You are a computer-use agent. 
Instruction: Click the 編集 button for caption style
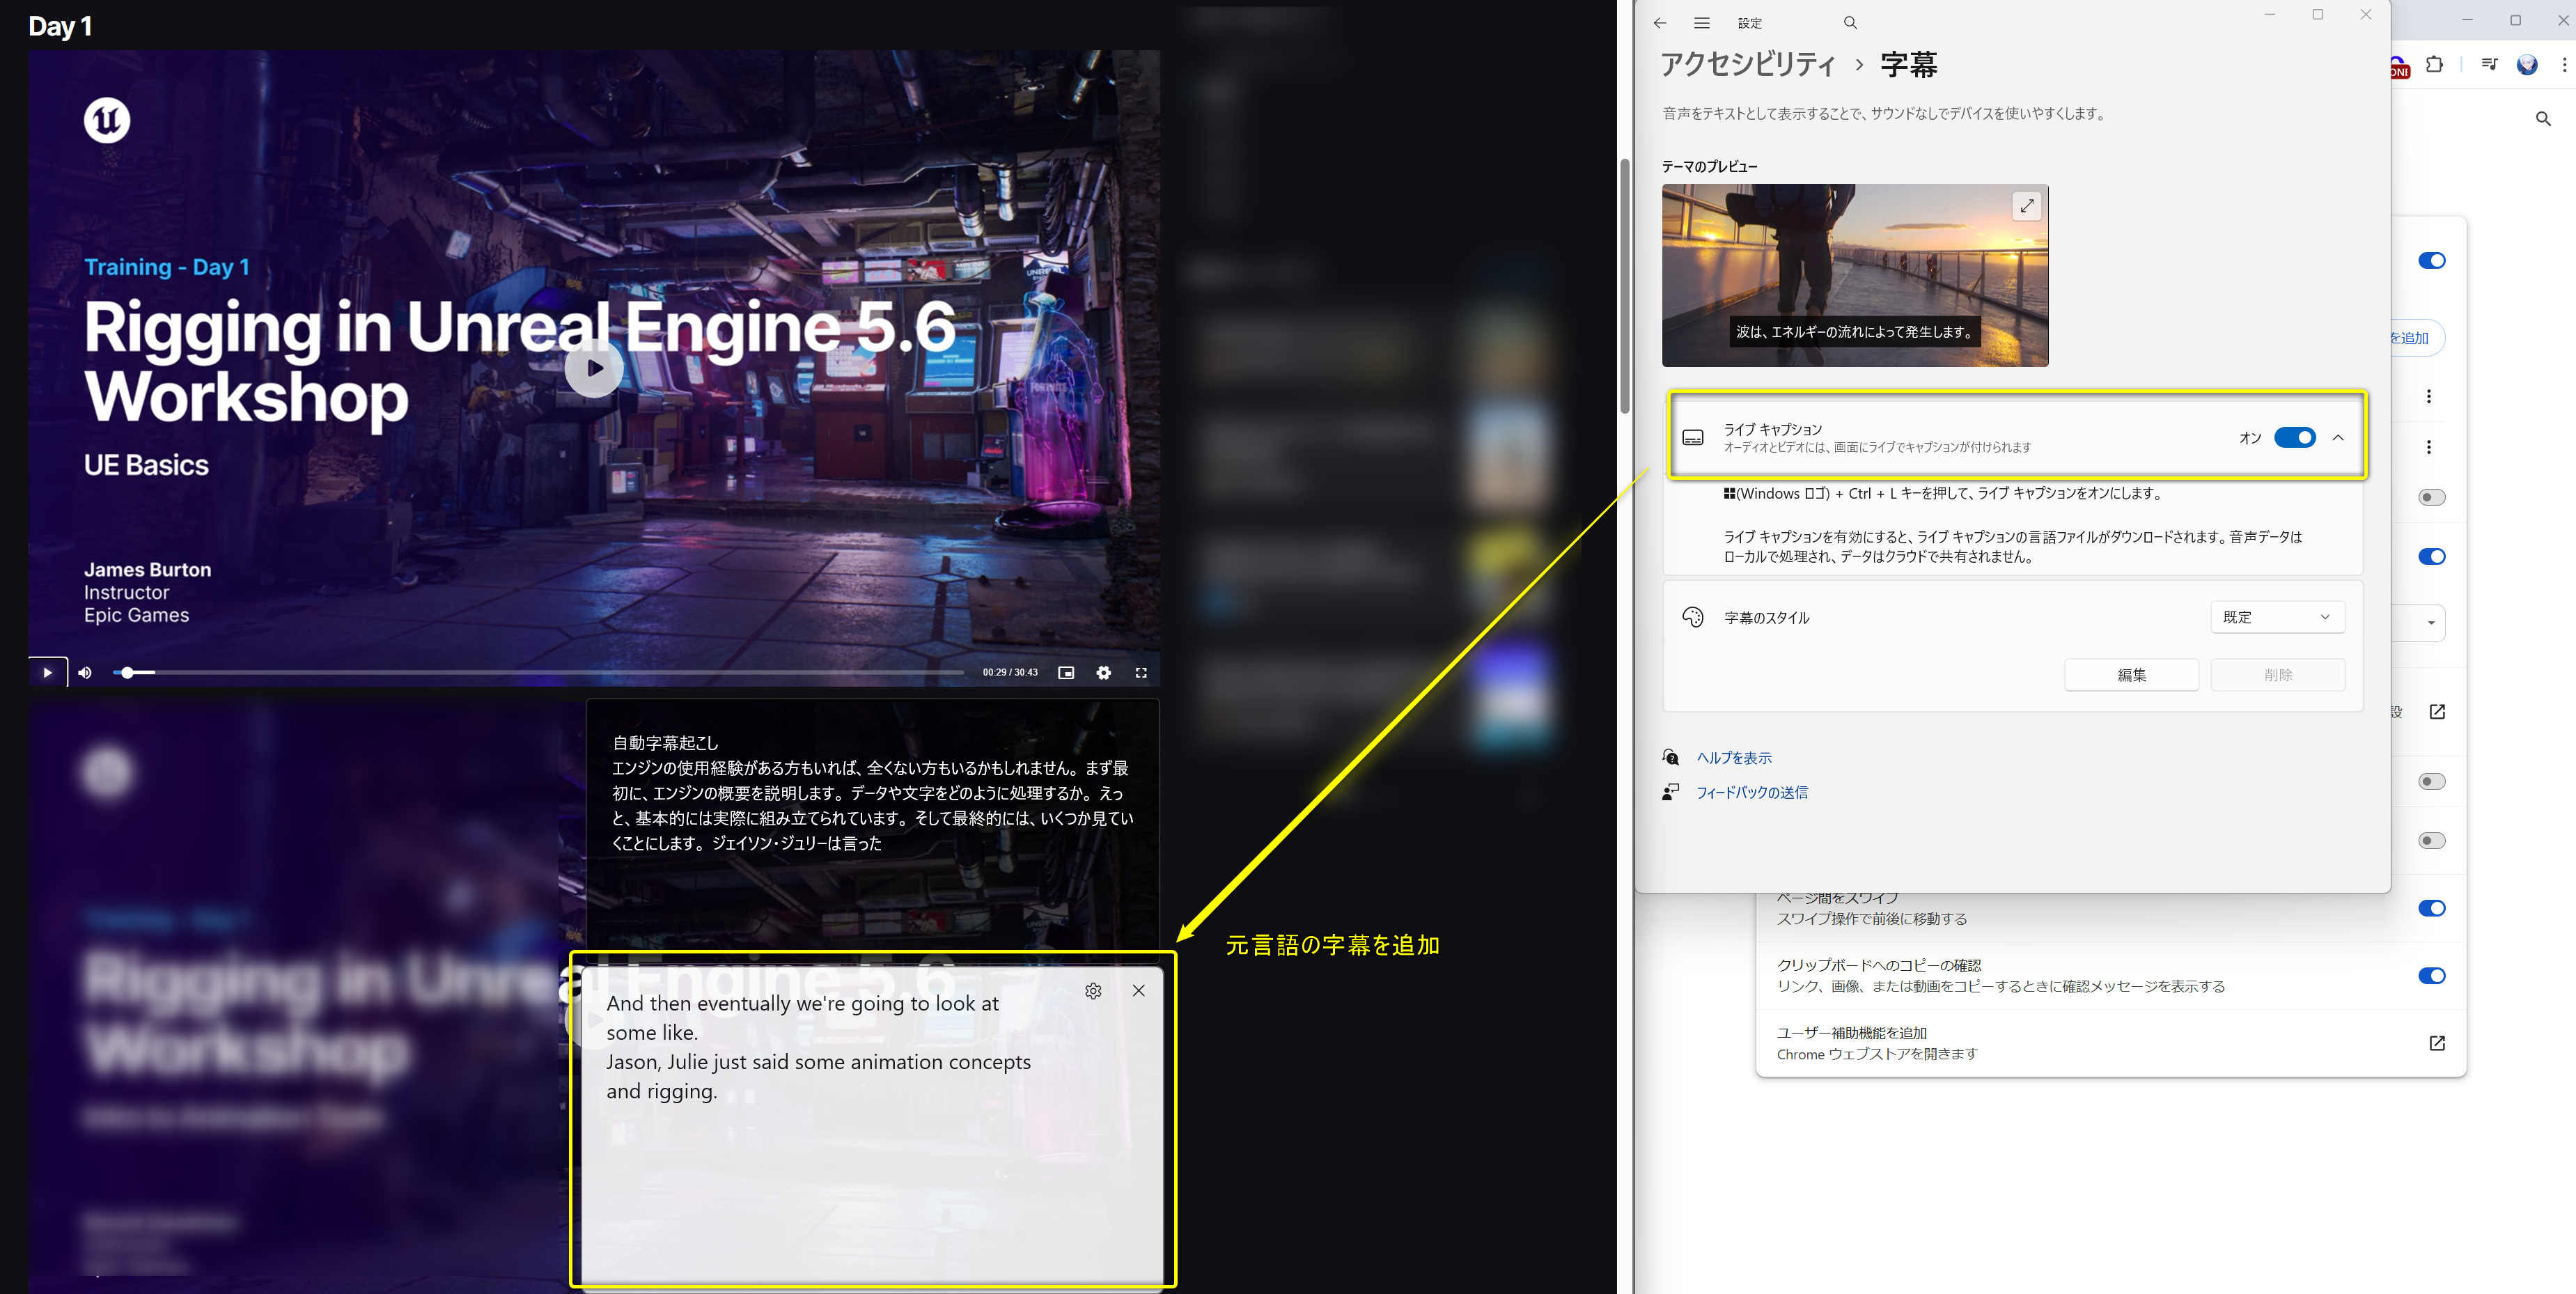coord(2131,674)
